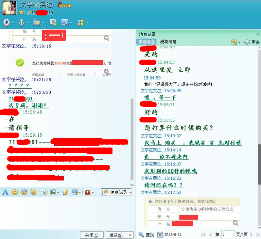Expand the remote desktop dropdown arrow

click(72, 23)
